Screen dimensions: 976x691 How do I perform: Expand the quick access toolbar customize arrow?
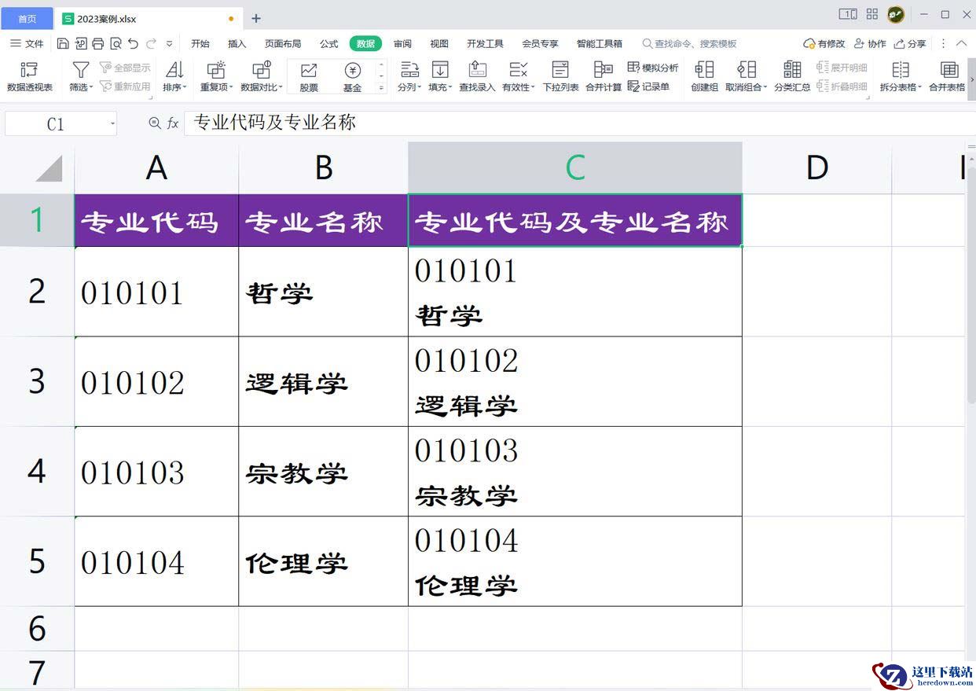pos(169,44)
